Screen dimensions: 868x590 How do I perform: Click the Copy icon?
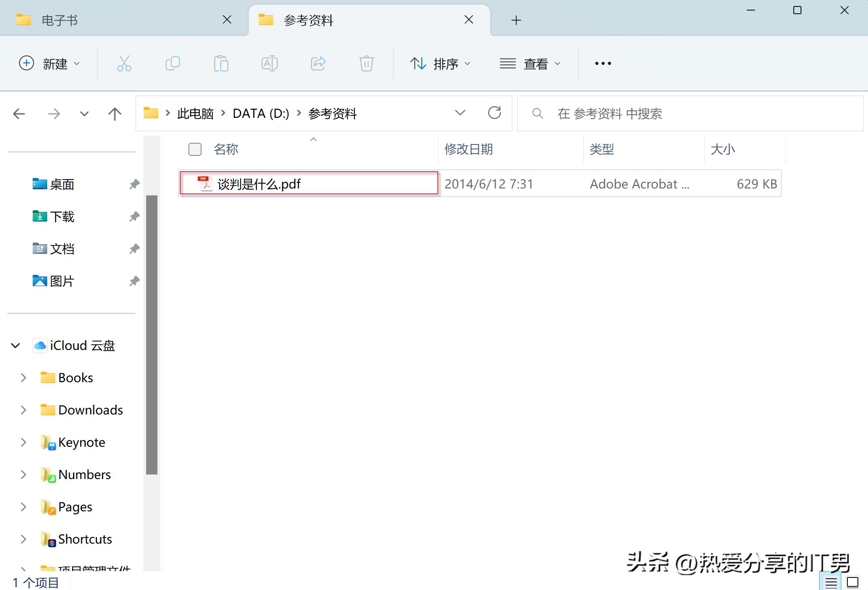172,63
